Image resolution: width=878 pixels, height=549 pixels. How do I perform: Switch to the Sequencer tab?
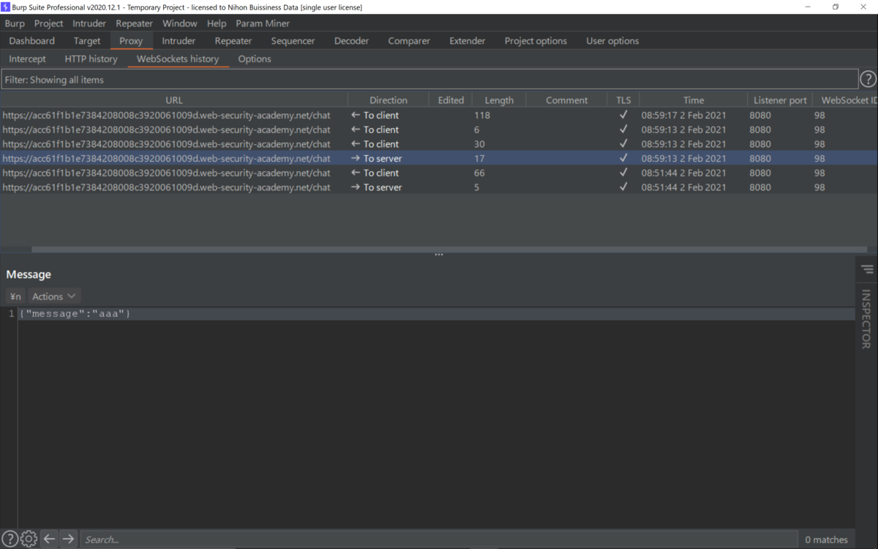tap(293, 41)
